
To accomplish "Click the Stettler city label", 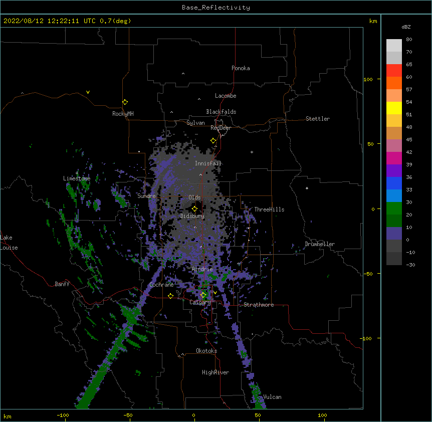I will click(x=318, y=119).
